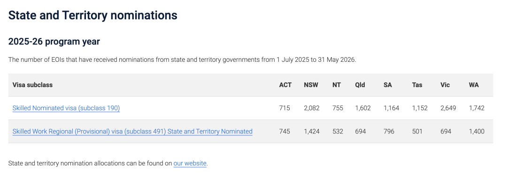Open Skilled Nominated visa subclass 190 link
This screenshot has width=507, height=178.
66,108
